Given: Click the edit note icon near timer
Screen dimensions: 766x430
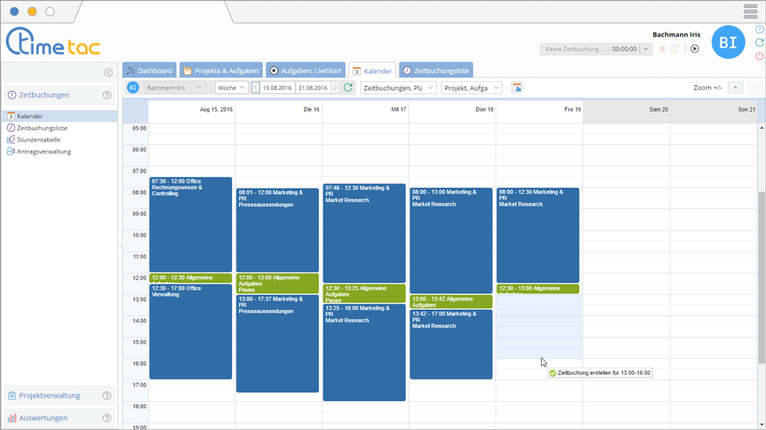Looking at the screenshot, I should (675, 48).
